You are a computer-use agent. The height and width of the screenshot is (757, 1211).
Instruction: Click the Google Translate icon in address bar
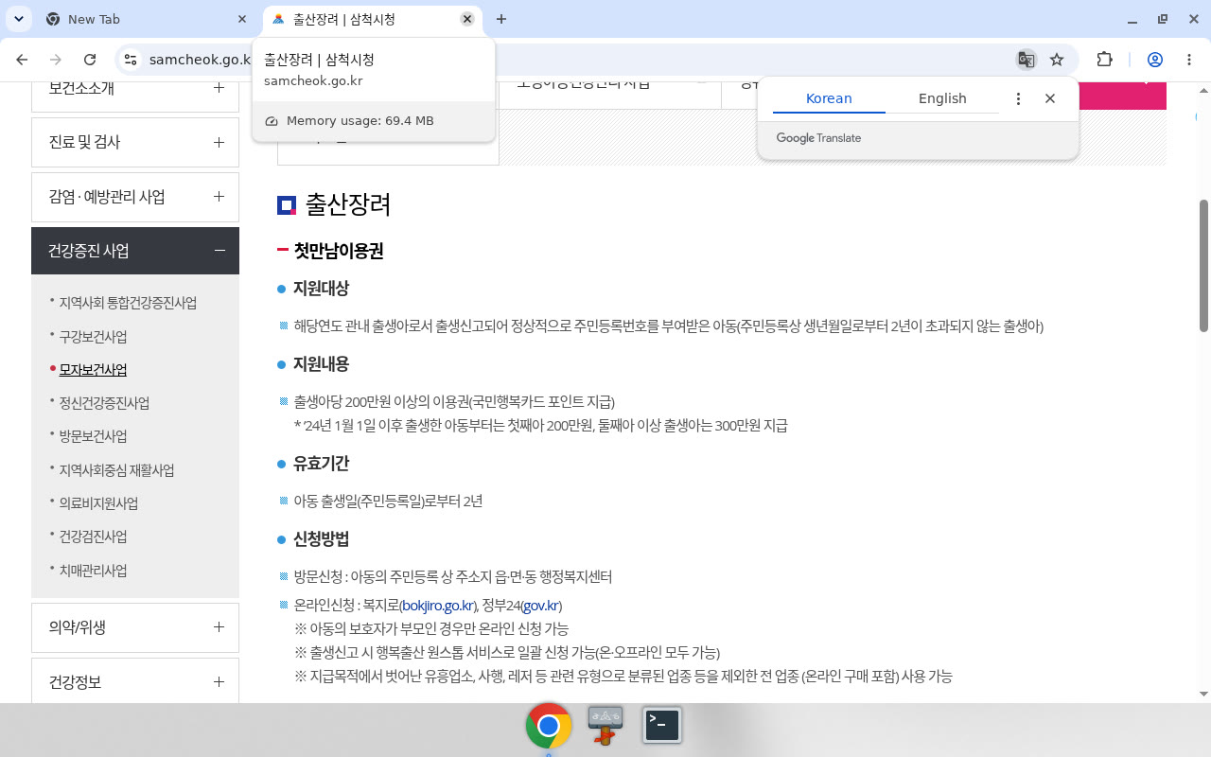pyautogui.click(x=1026, y=60)
